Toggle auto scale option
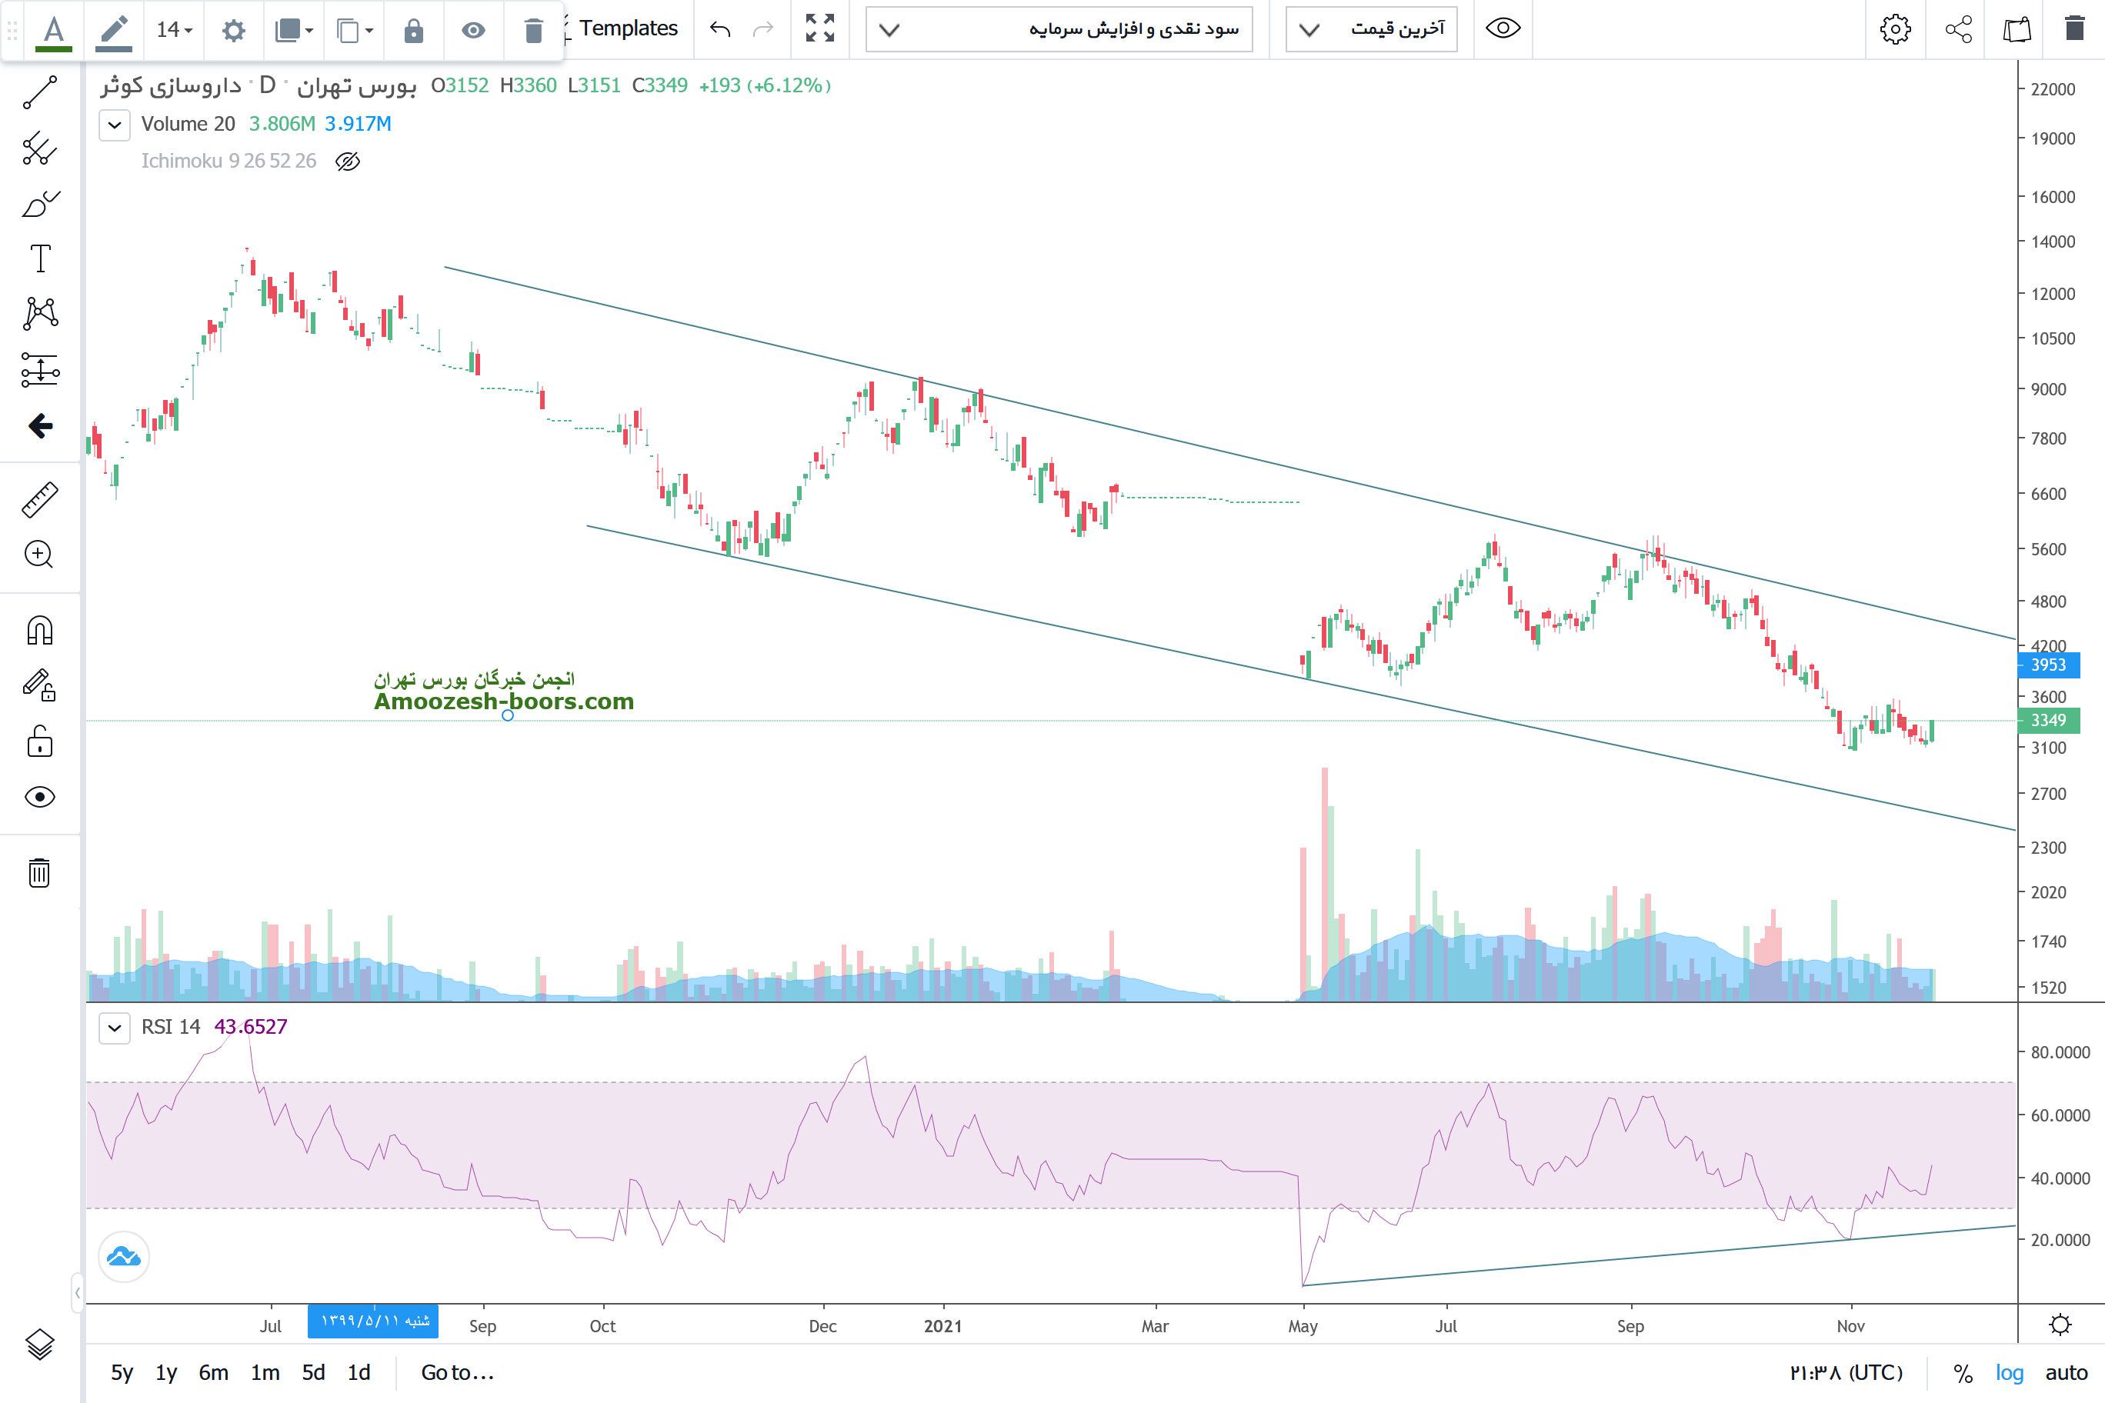Viewport: 2105px width, 1403px height. [2066, 1372]
